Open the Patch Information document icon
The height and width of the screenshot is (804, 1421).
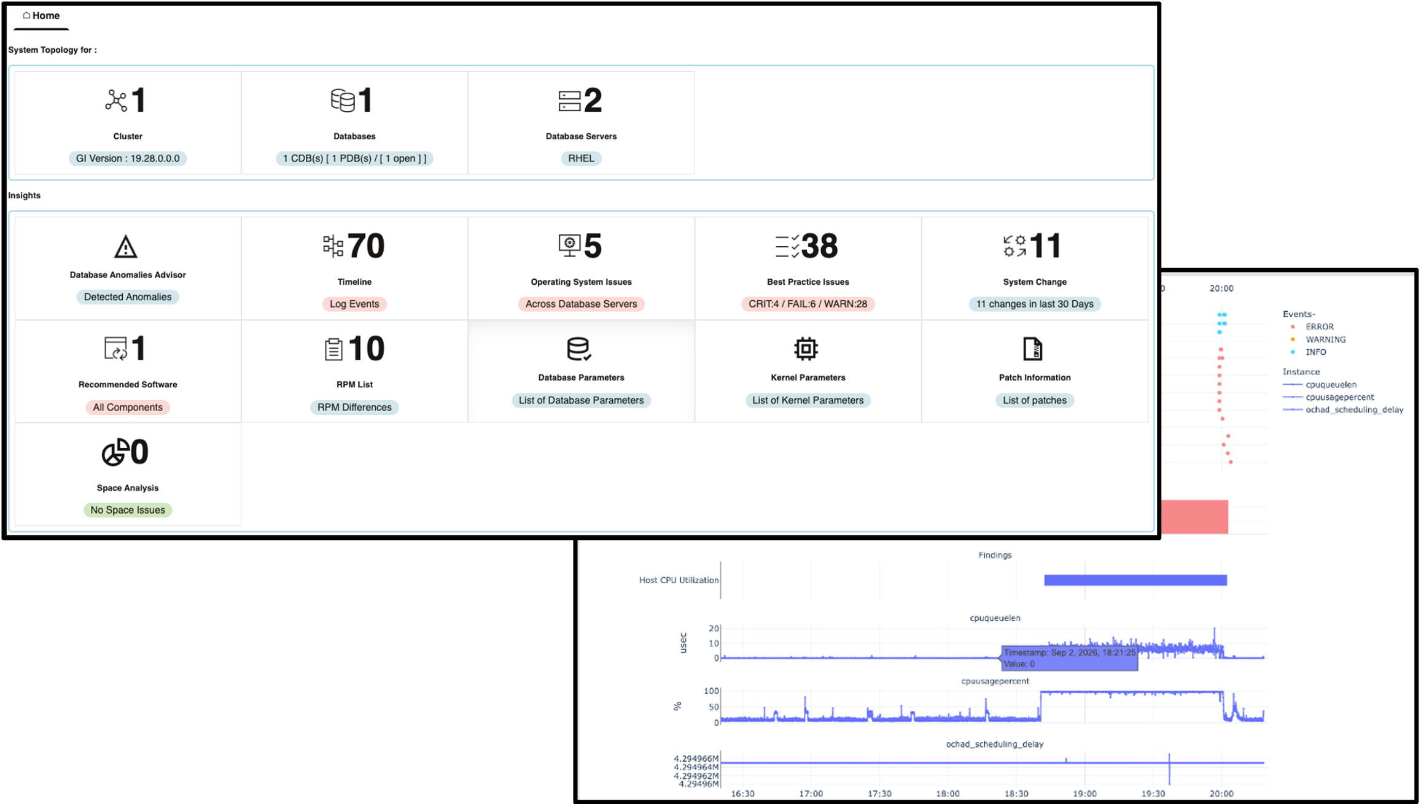1033,349
